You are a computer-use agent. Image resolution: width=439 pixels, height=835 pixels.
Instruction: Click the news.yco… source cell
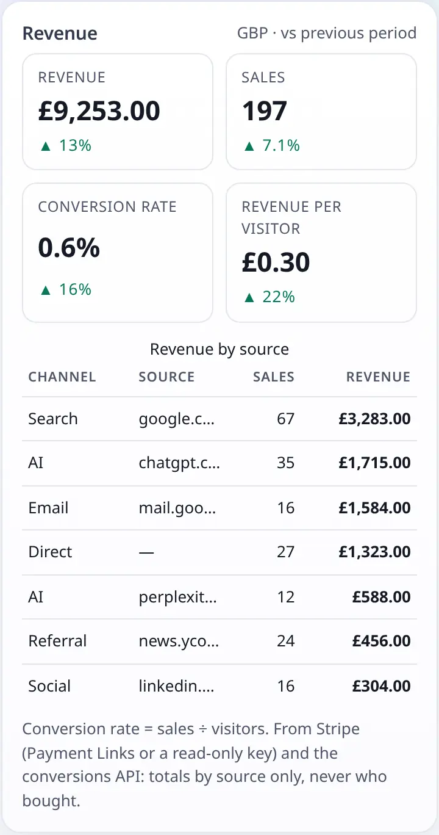tap(179, 641)
